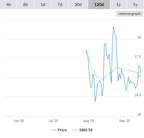This screenshot has height=138, width=144.
Task: Open the 7d time range view
Action: (x=60, y=5)
